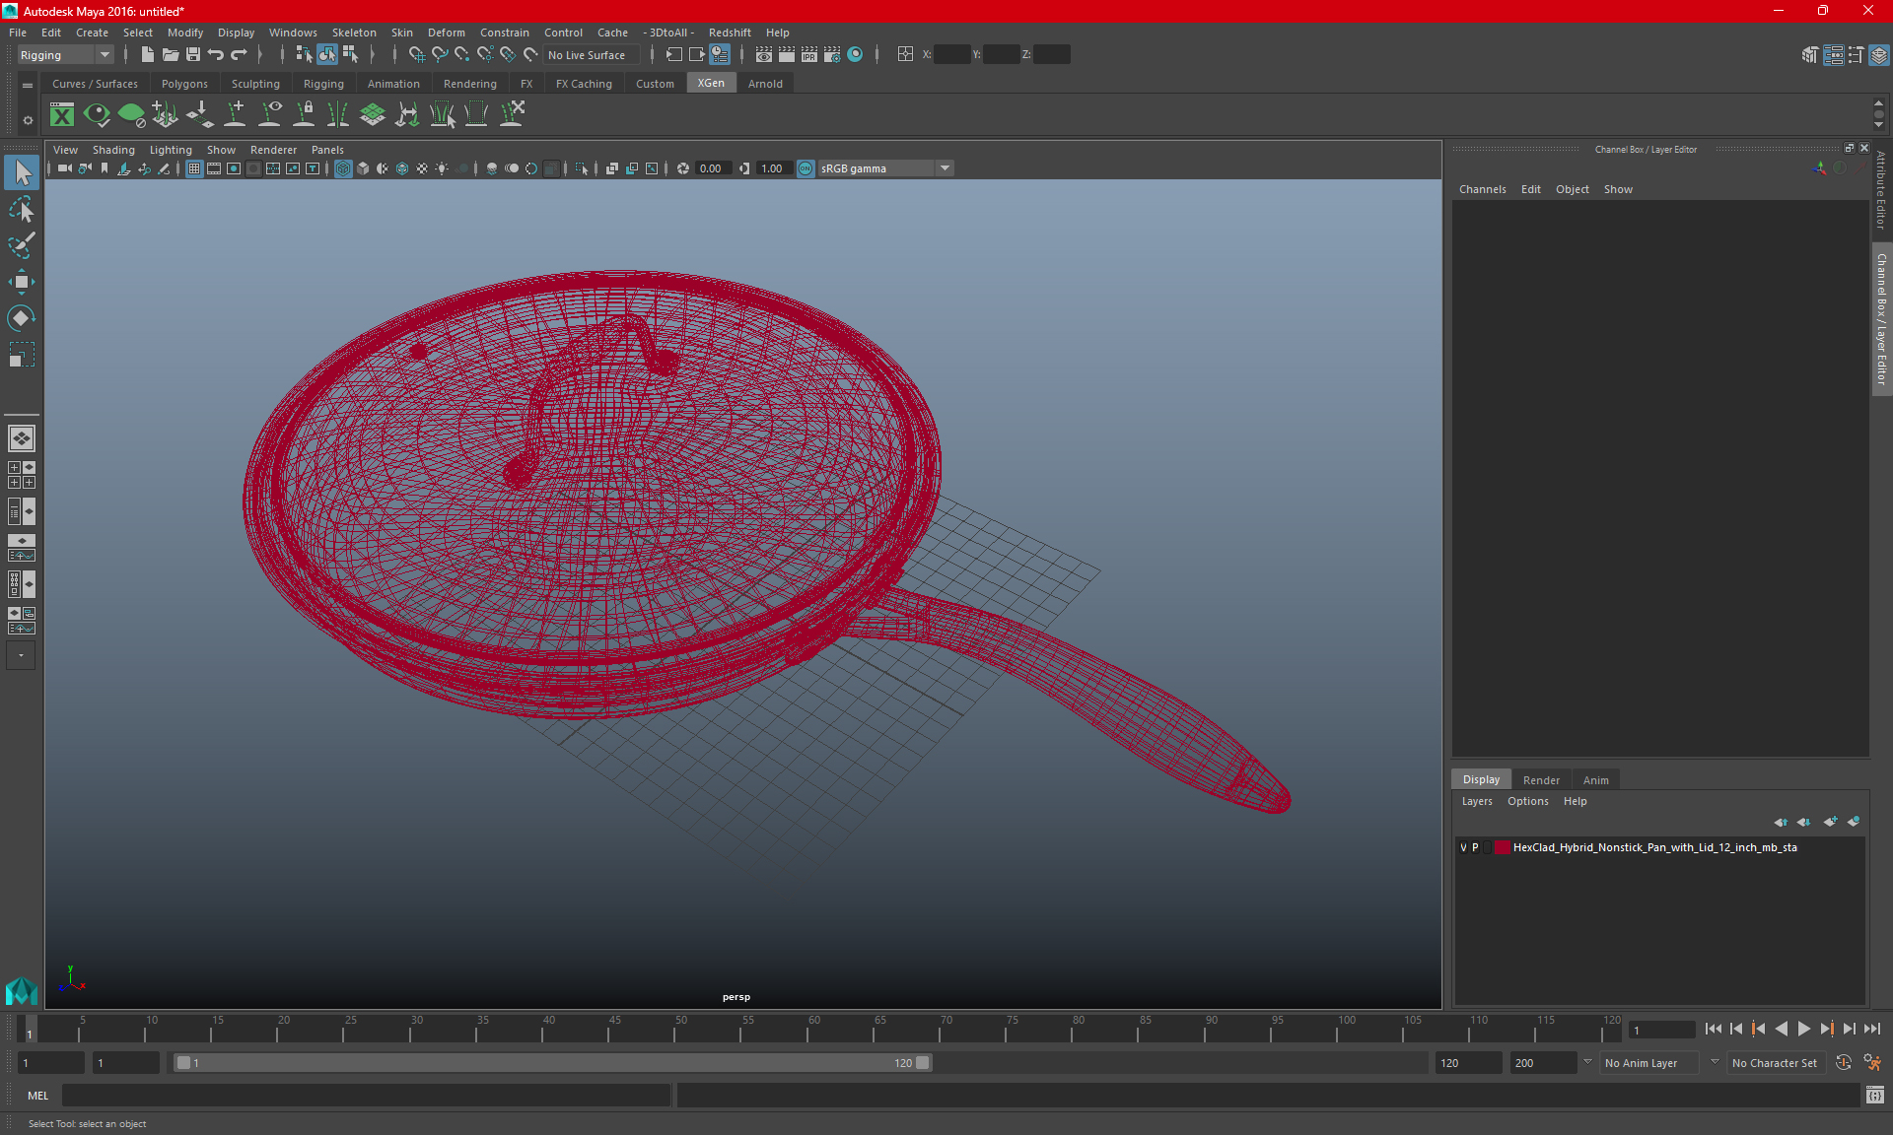Click the HexClad layer red color swatch
The height and width of the screenshot is (1135, 1893).
1502,847
